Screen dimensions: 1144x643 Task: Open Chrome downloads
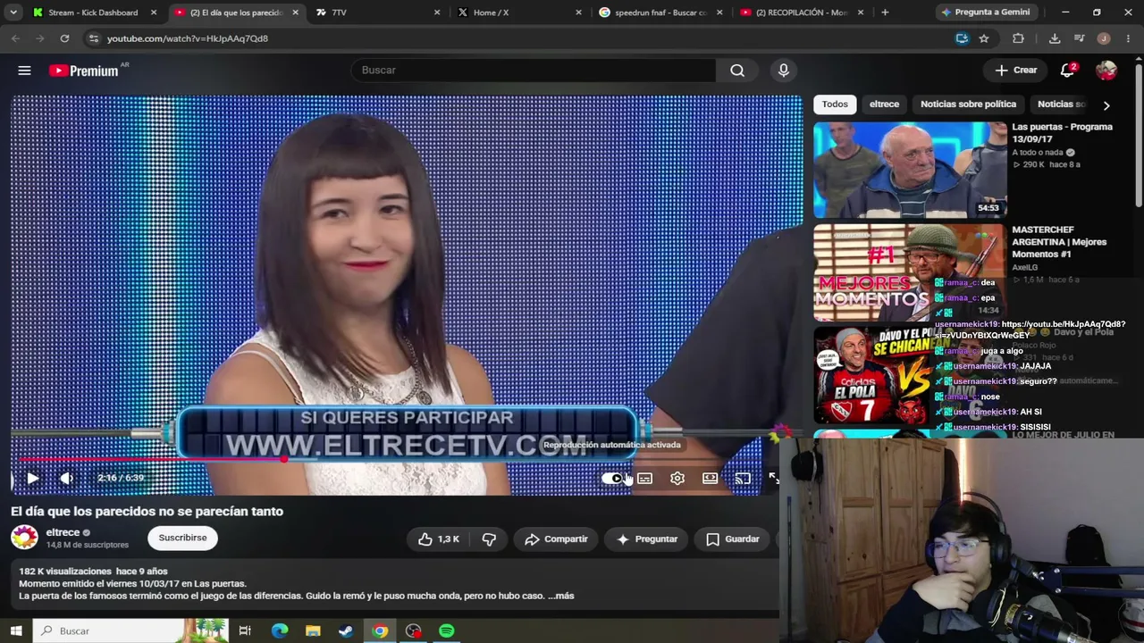click(x=1055, y=38)
